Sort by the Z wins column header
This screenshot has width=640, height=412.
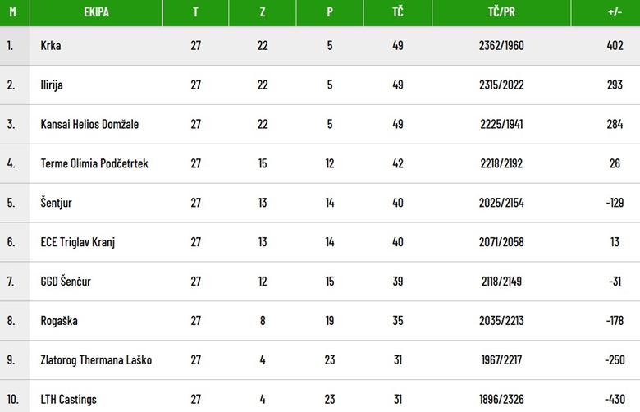pyautogui.click(x=263, y=12)
